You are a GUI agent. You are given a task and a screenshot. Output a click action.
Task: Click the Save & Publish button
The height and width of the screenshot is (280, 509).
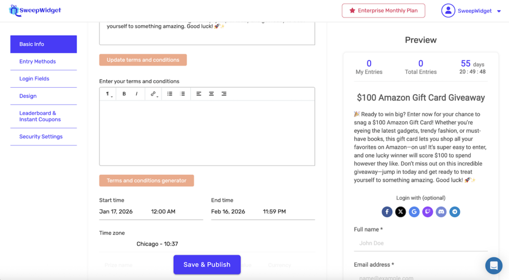tap(207, 265)
